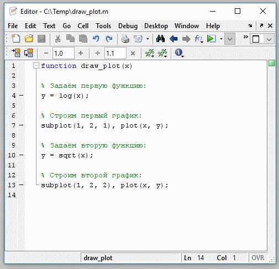279x269 pixels.
Task: Run draw_plot with the green play icon
Action: pos(211,39)
